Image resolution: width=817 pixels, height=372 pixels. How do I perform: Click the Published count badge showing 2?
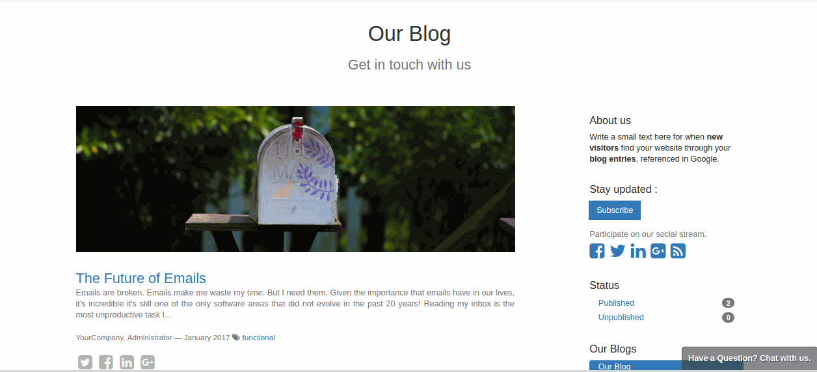(728, 303)
